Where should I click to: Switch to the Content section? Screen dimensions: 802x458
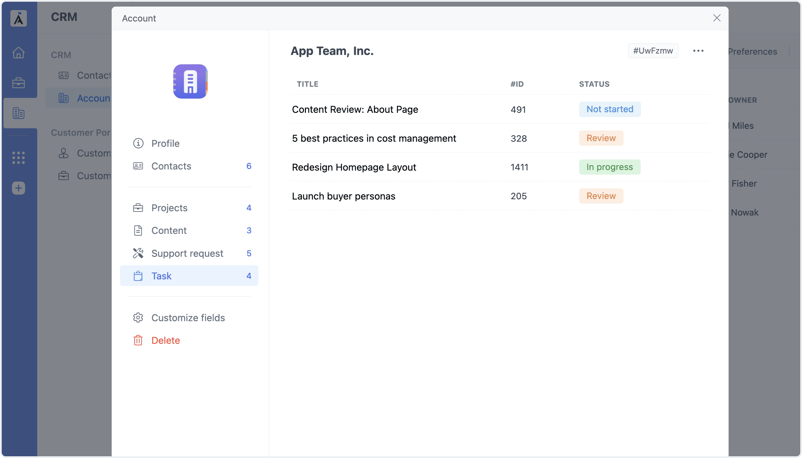point(169,230)
